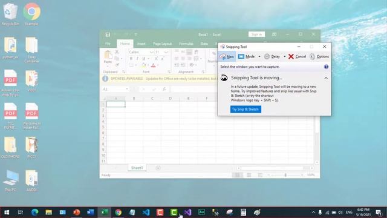387x218 pixels.
Task: Click the Insert Function fx icon
Action: pos(164,89)
